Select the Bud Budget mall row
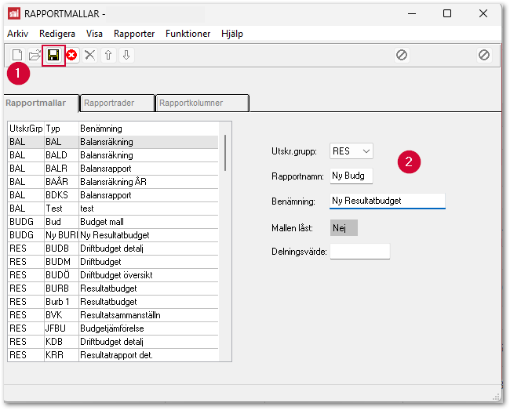This screenshot has height=410, width=510. click(x=113, y=222)
